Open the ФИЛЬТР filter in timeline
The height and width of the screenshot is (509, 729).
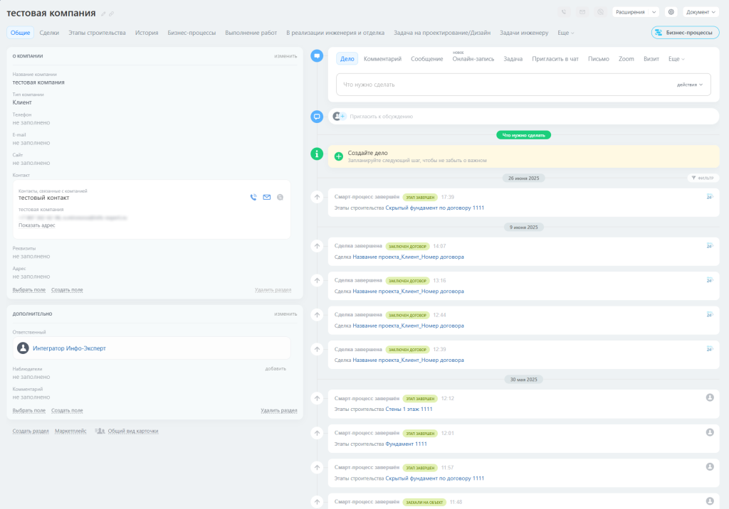pyautogui.click(x=702, y=178)
